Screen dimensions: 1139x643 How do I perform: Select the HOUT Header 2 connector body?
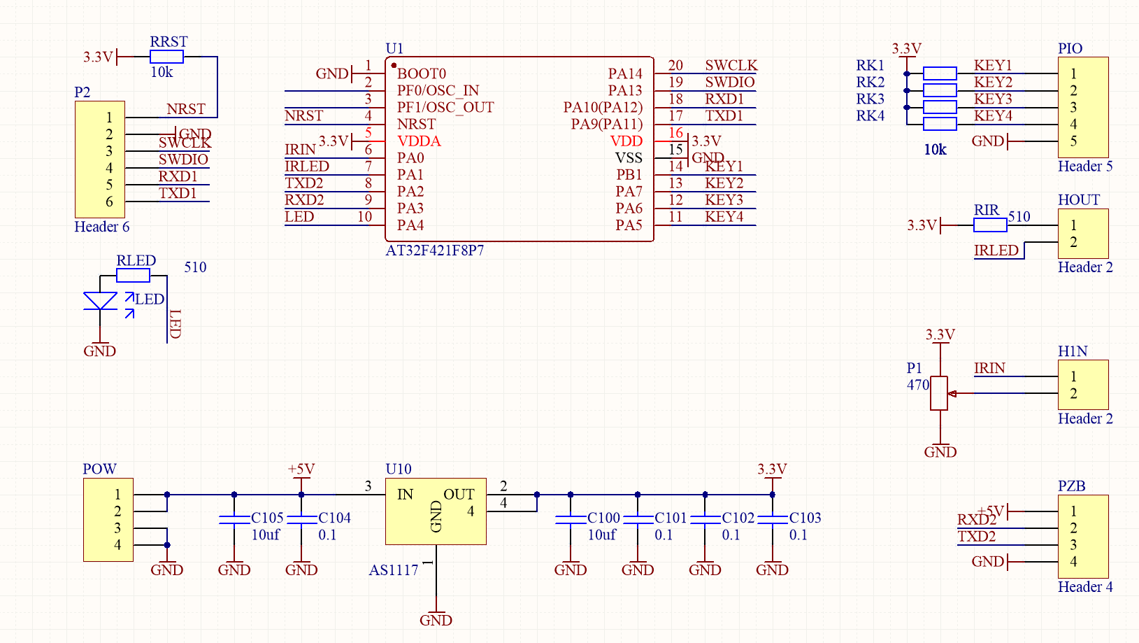[1083, 234]
